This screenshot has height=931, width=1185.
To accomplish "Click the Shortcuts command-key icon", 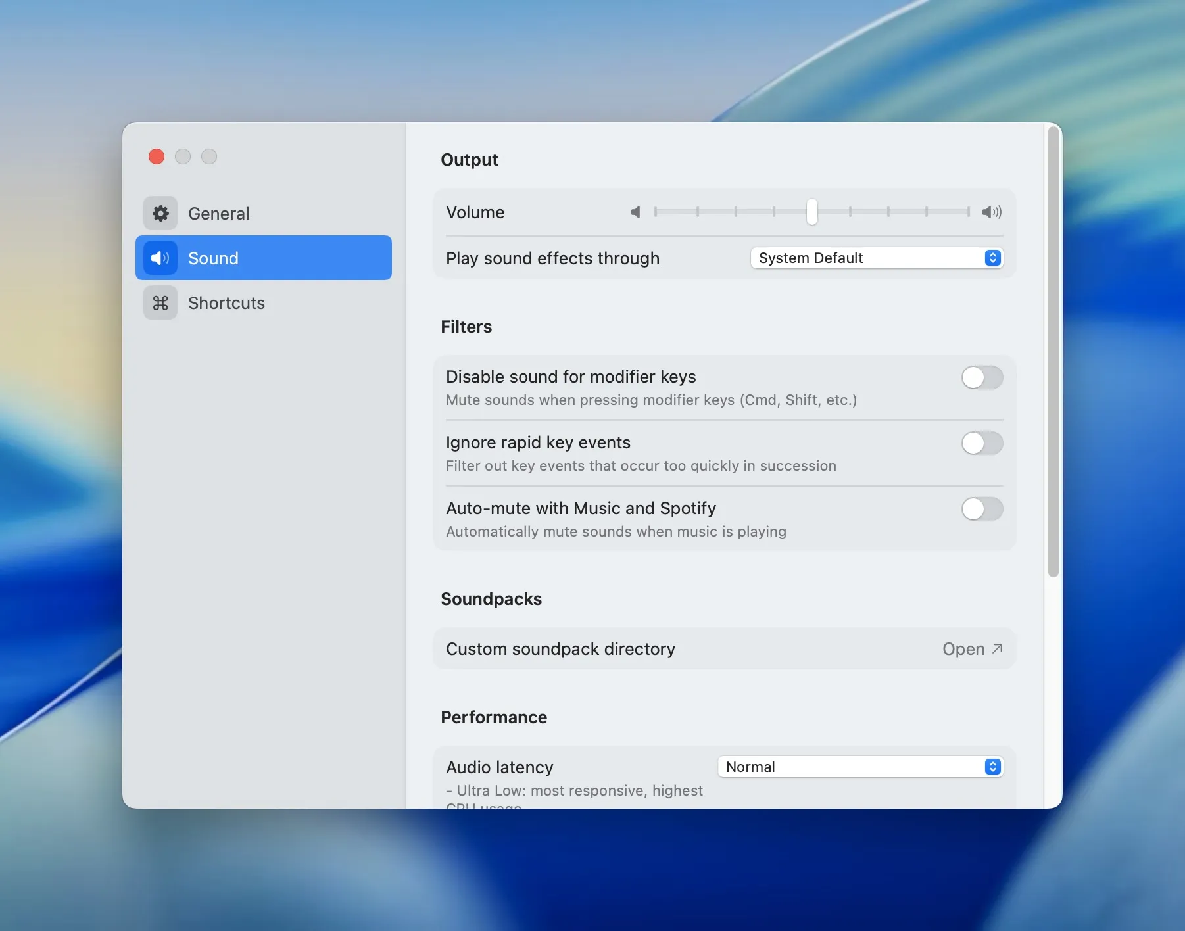I will tap(160, 302).
